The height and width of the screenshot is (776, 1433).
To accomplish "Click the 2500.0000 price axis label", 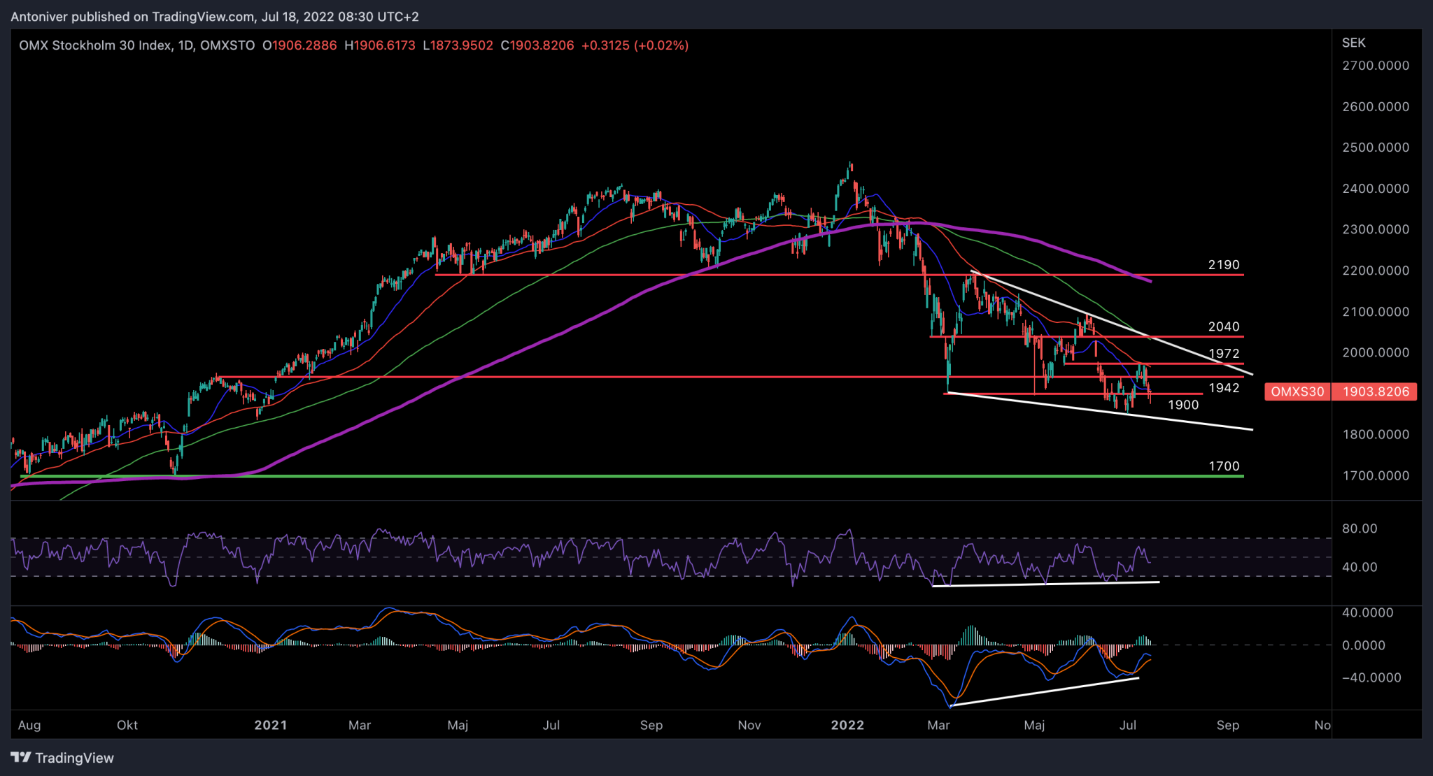I will [1375, 148].
